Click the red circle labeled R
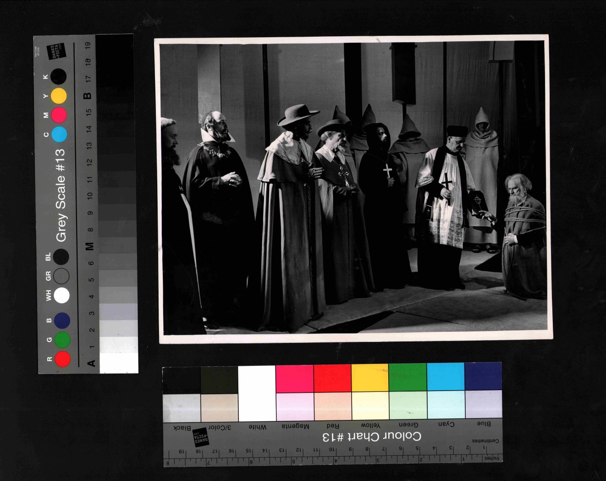Image resolution: width=606 pixels, height=481 pixels. pos(62,359)
